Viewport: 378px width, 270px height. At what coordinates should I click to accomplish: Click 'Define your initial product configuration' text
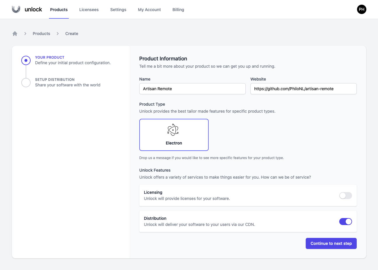(73, 63)
